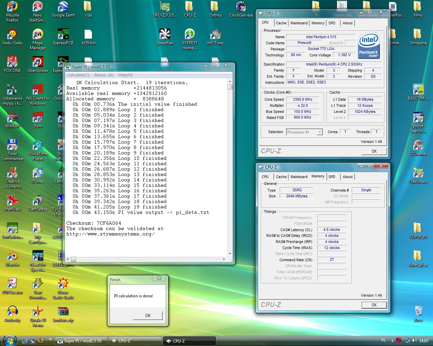This screenshot has height=346, width=433.
Task: Click OK in the CPU-Z memory window
Action: coord(374,305)
